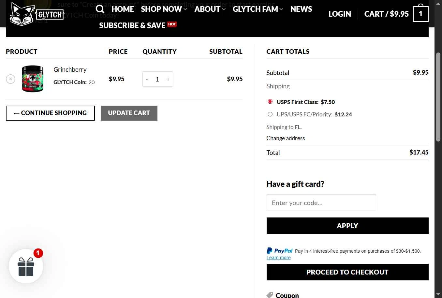Click the GLYTCH fox logo
442x298 pixels.
pyautogui.click(x=37, y=14)
